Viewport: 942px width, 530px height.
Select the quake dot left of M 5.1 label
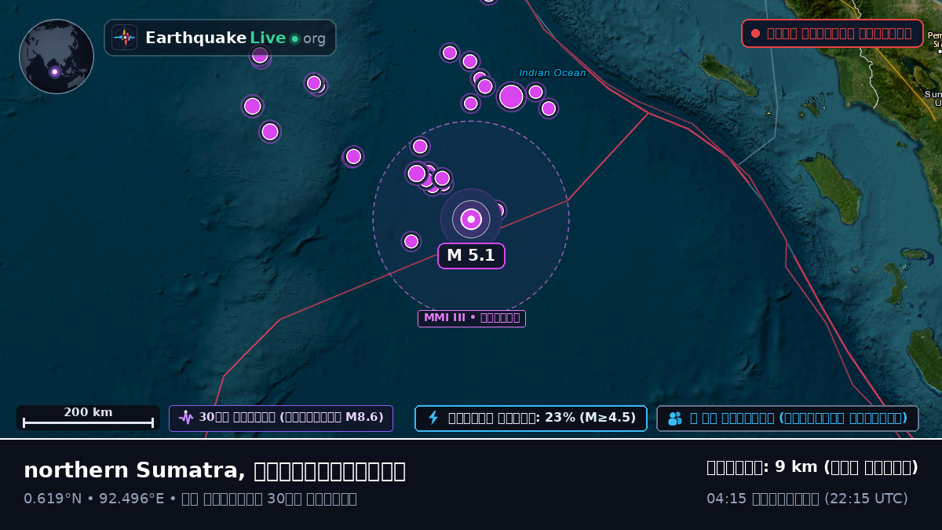pos(411,241)
